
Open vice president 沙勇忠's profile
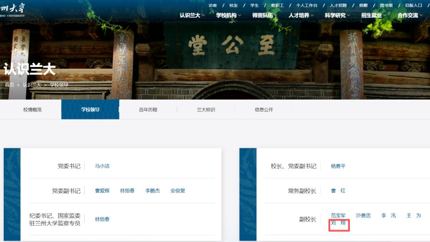[363, 215]
